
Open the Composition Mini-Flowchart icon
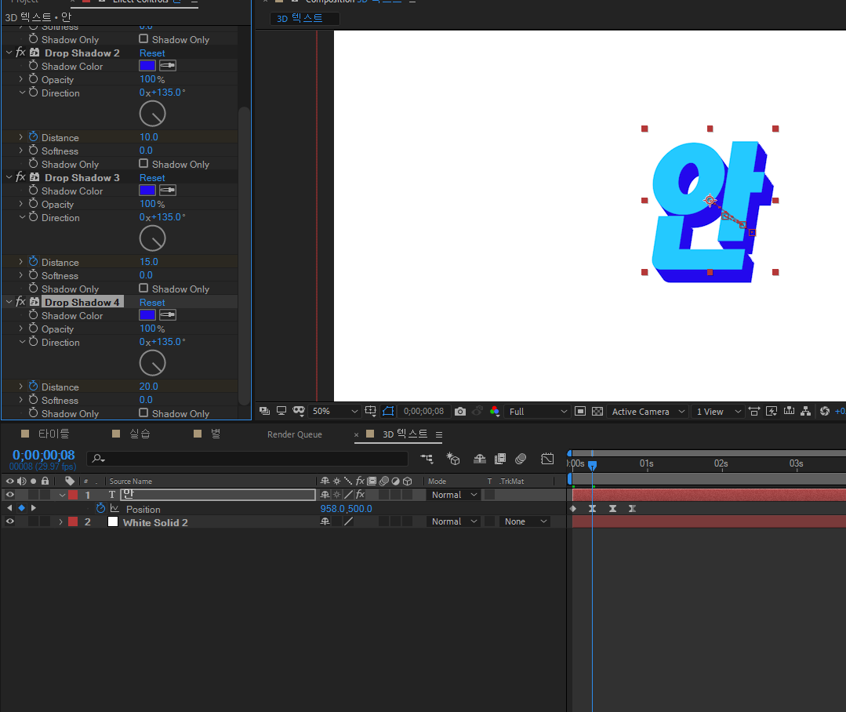pyautogui.click(x=427, y=459)
